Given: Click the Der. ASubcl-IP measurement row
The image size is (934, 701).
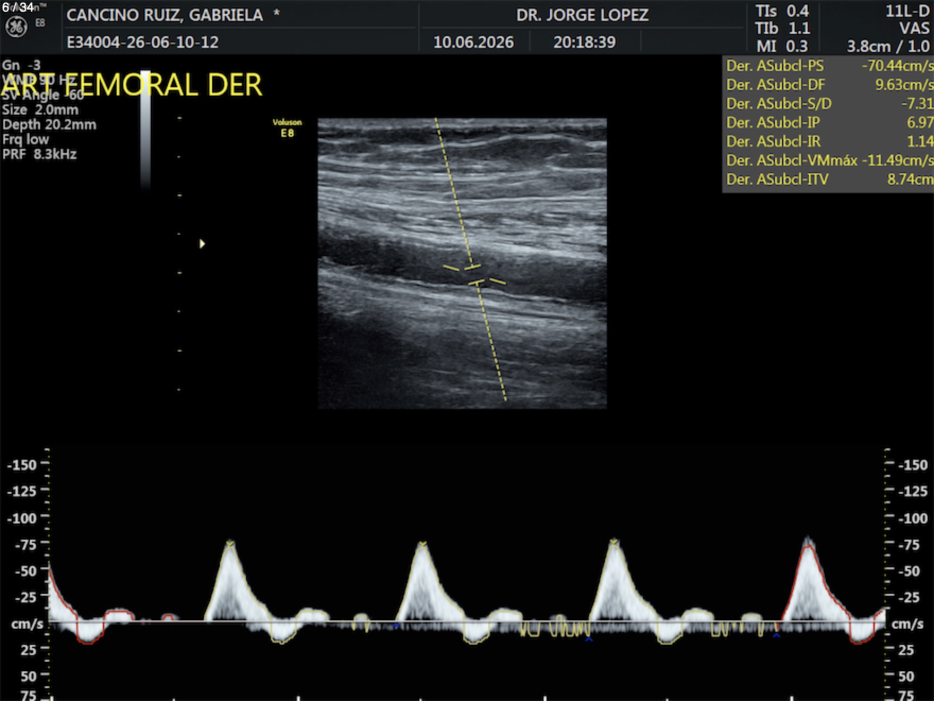Looking at the screenshot, I should coord(828,123).
